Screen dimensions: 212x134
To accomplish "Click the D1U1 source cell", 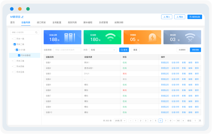I will point(101,74).
